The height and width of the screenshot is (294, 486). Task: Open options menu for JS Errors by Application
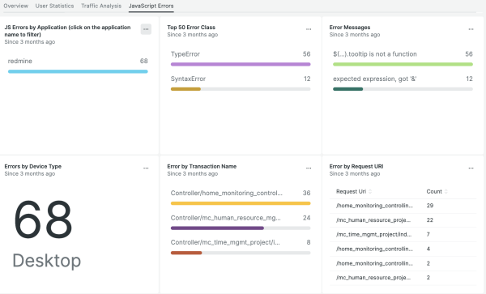[x=146, y=29]
